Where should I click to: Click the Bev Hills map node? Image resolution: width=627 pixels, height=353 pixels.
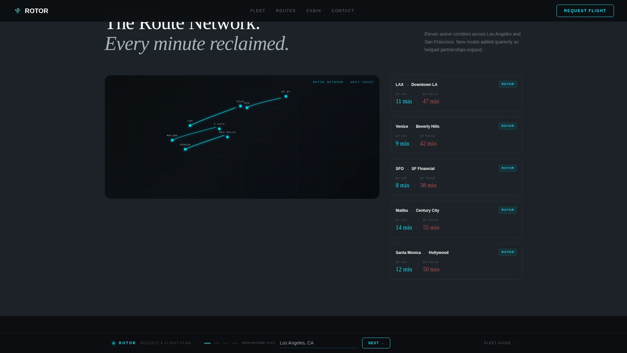click(x=227, y=137)
